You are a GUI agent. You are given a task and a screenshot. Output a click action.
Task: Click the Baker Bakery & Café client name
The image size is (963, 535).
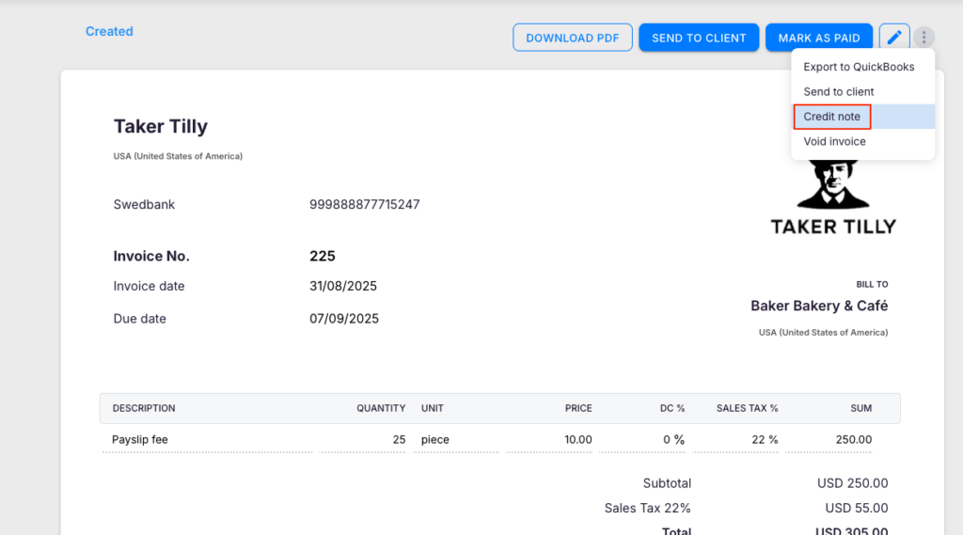[x=818, y=306]
